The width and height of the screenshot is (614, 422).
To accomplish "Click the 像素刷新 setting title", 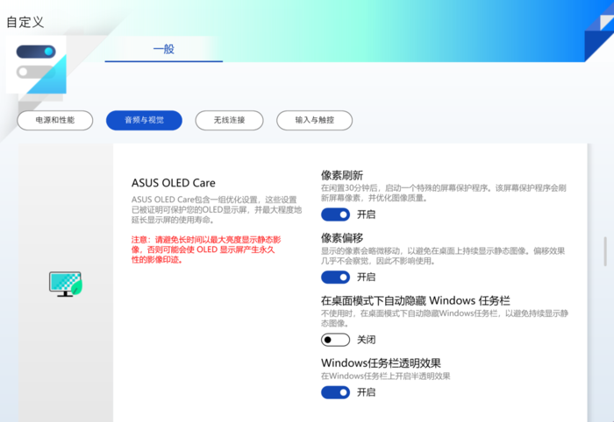I will click(342, 175).
